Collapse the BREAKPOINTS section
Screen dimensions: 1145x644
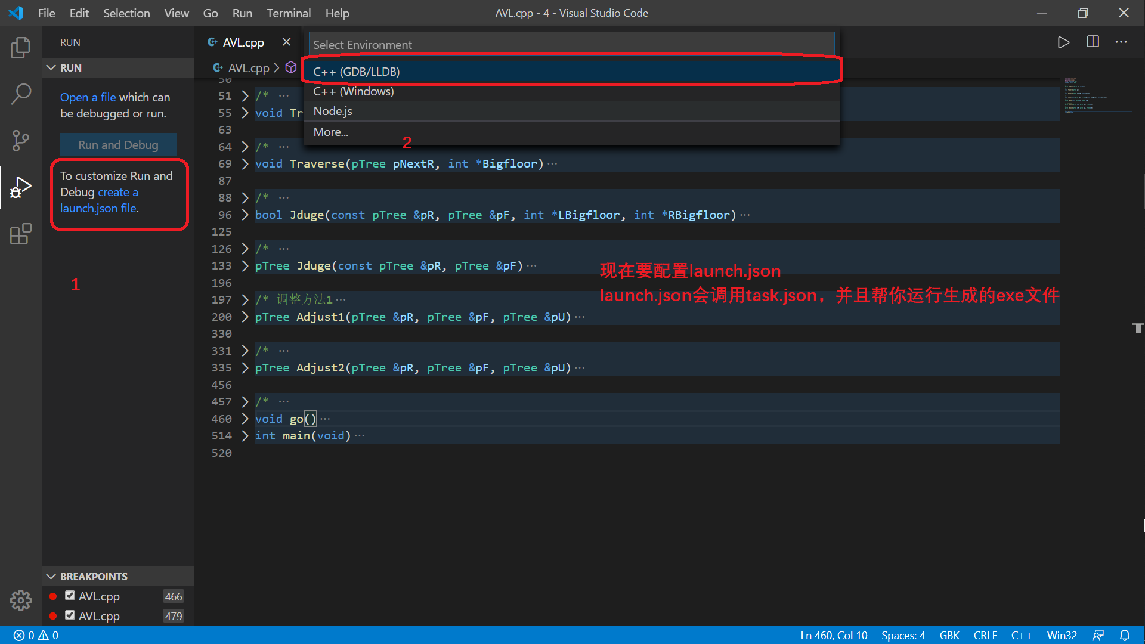[118, 576]
